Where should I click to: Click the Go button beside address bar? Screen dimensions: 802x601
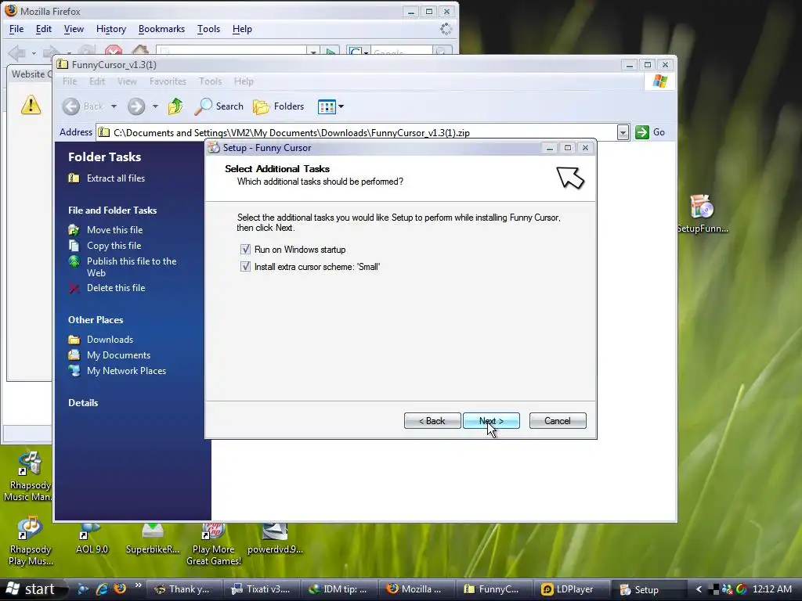coord(650,132)
